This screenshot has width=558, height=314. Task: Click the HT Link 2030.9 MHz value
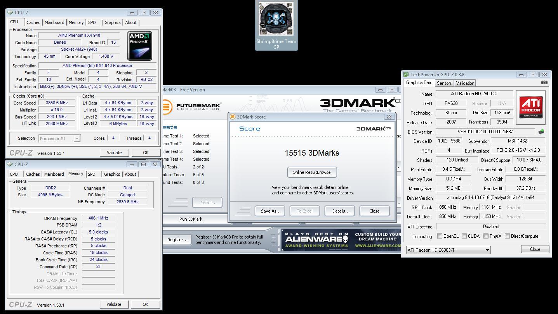point(57,124)
